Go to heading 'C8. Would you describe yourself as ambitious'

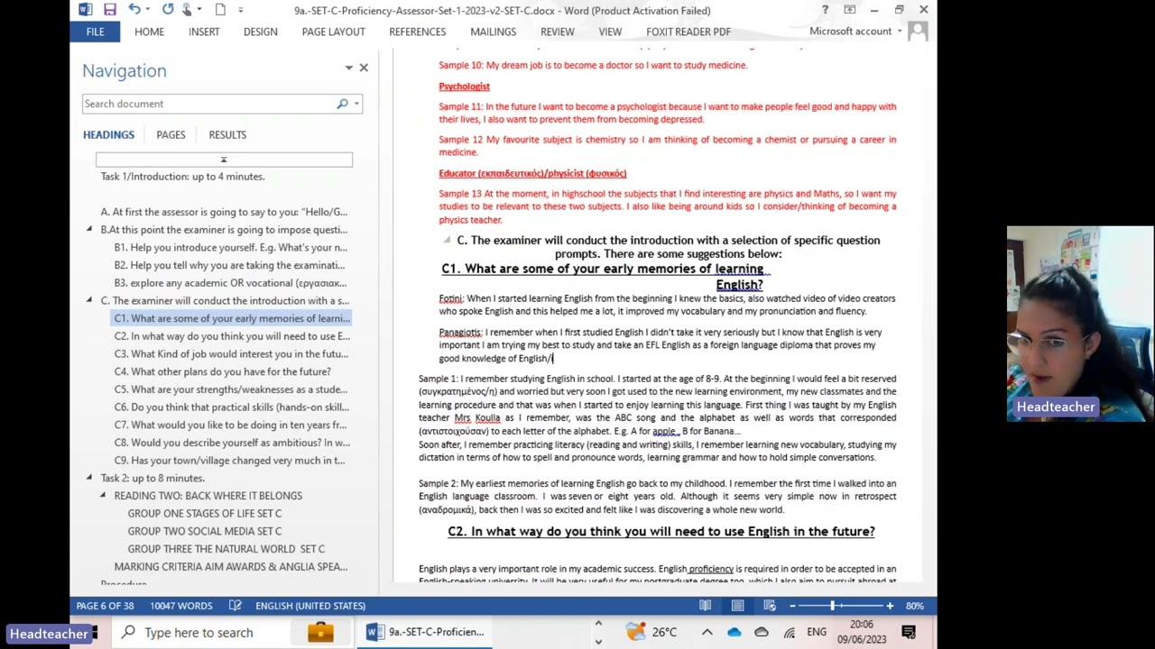(231, 443)
